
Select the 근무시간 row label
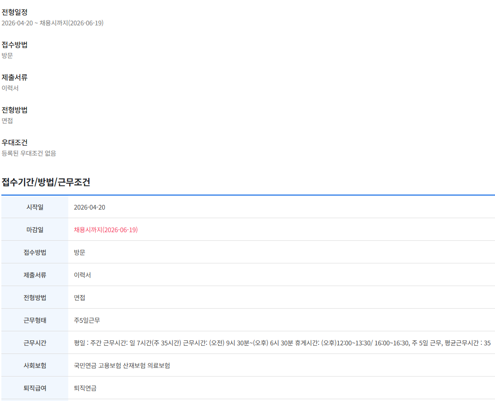35,343
